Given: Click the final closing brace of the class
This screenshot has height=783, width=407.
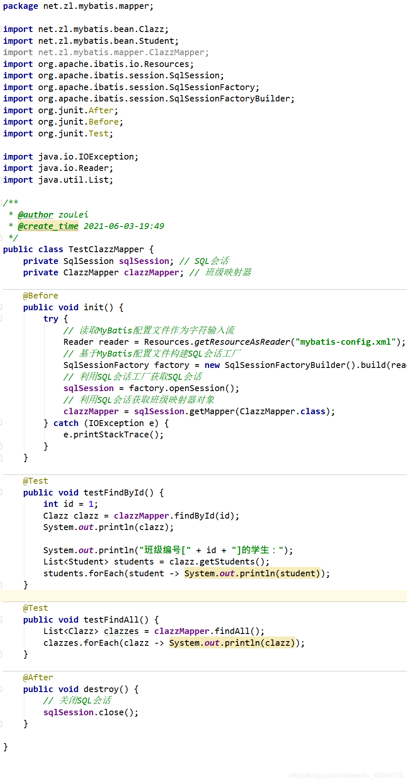Looking at the screenshot, I should click(x=5, y=747).
